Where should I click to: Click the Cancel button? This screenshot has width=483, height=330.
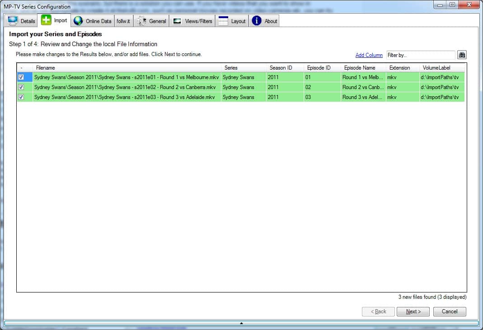[x=450, y=311]
